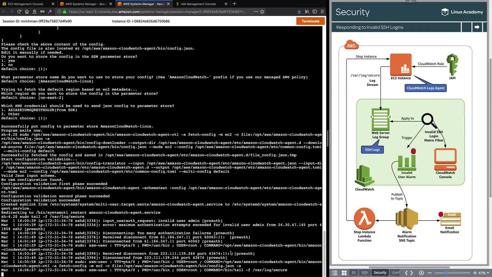The height and width of the screenshot is (277, 492).
Task: Terminate the Session Manager session
Action: coord(310,21)
